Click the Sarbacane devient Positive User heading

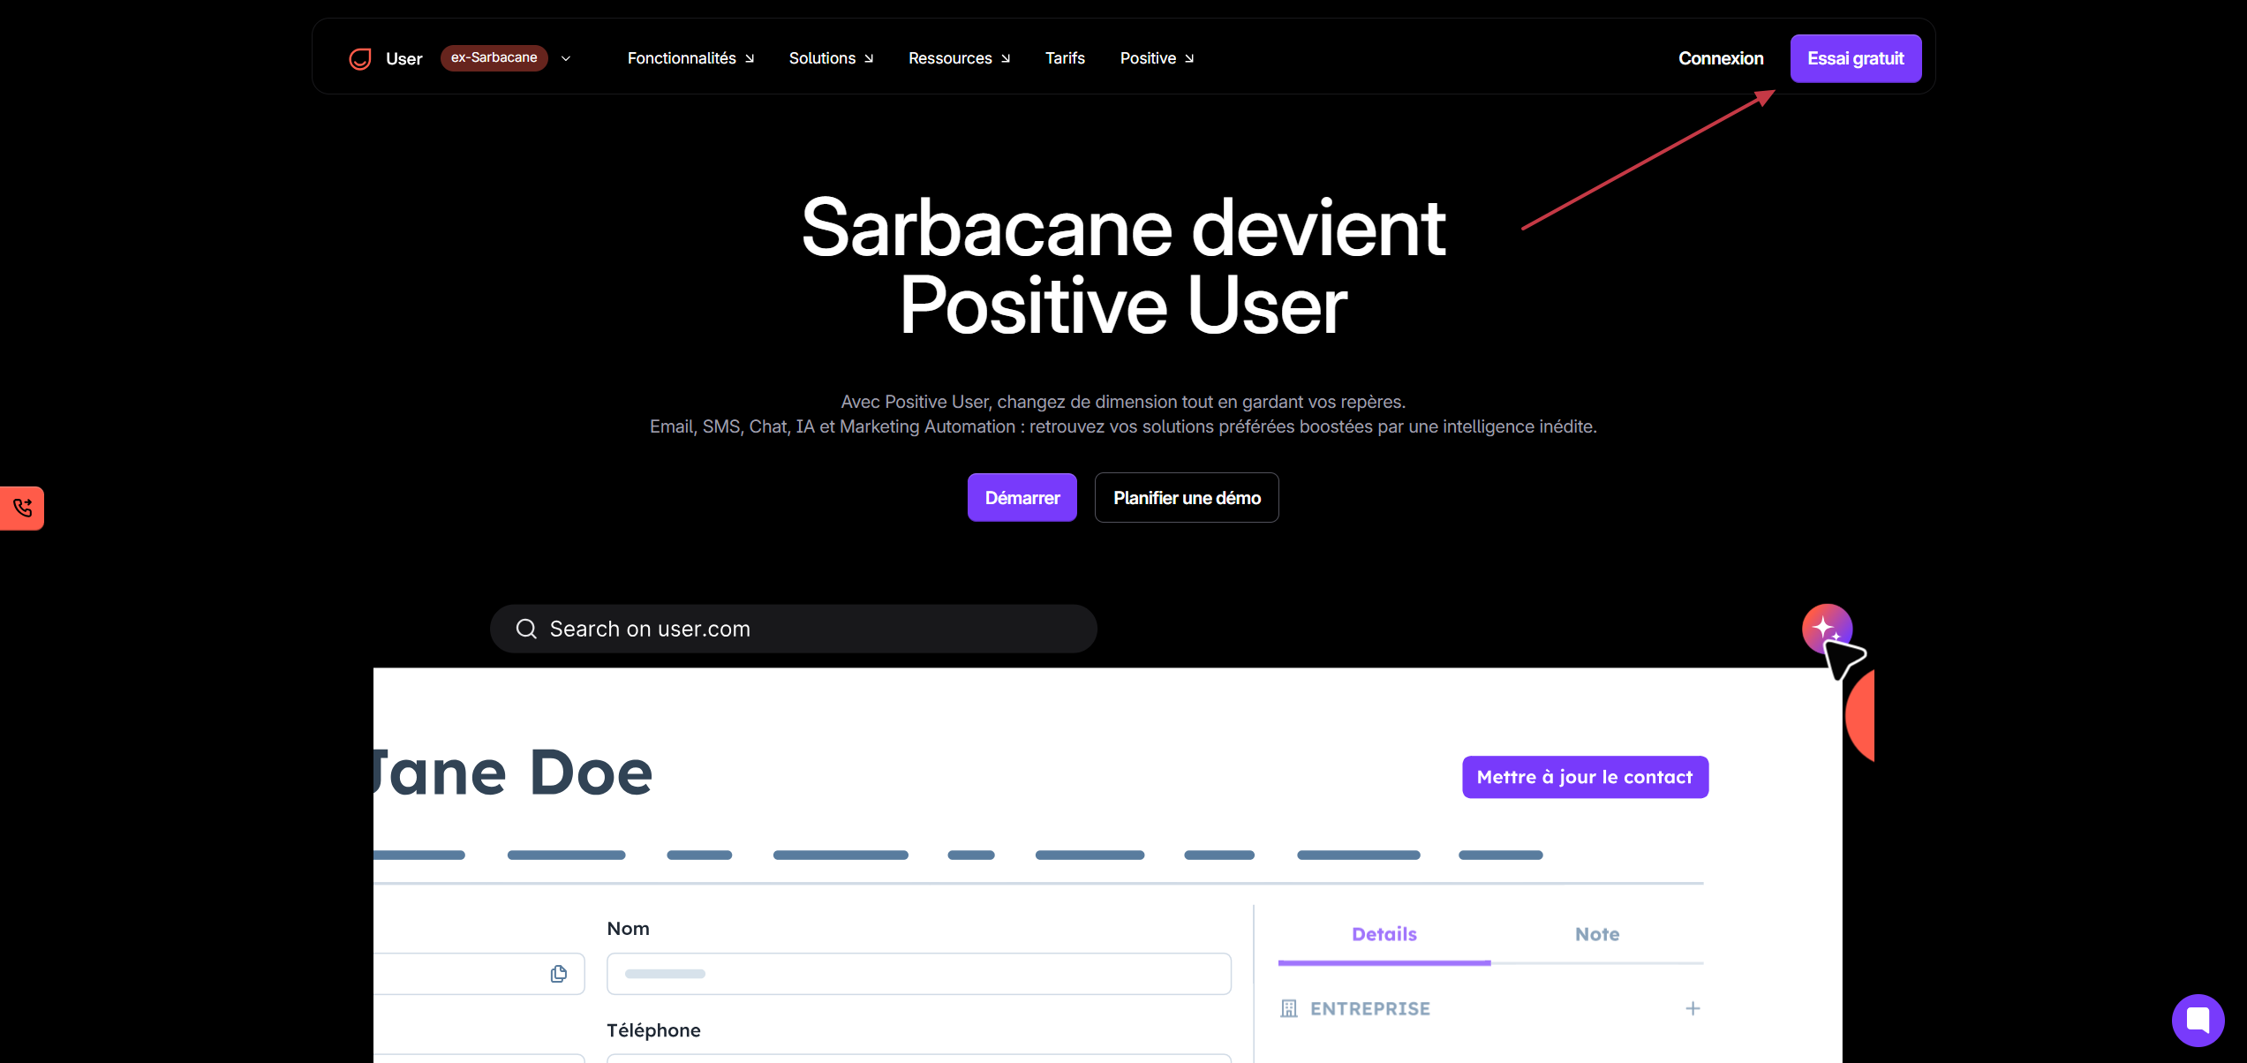(1123, 266)
